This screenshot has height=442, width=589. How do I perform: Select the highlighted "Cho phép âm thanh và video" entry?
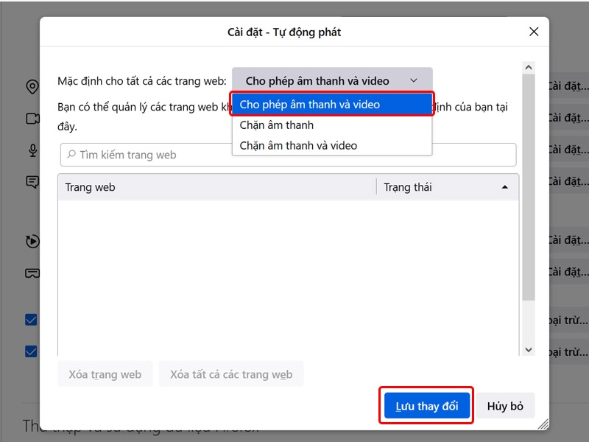[x=310, y=104]
